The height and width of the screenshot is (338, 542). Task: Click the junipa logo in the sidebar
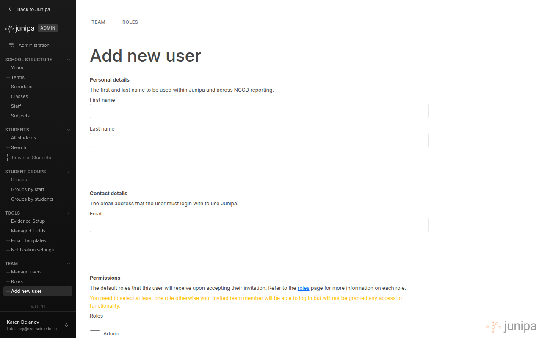(x=19, y=28)
